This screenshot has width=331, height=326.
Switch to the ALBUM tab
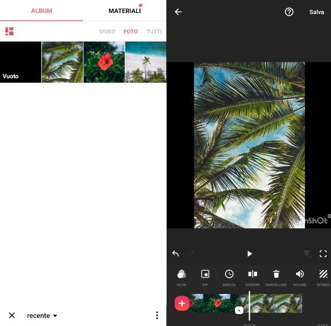click(42, 11)
